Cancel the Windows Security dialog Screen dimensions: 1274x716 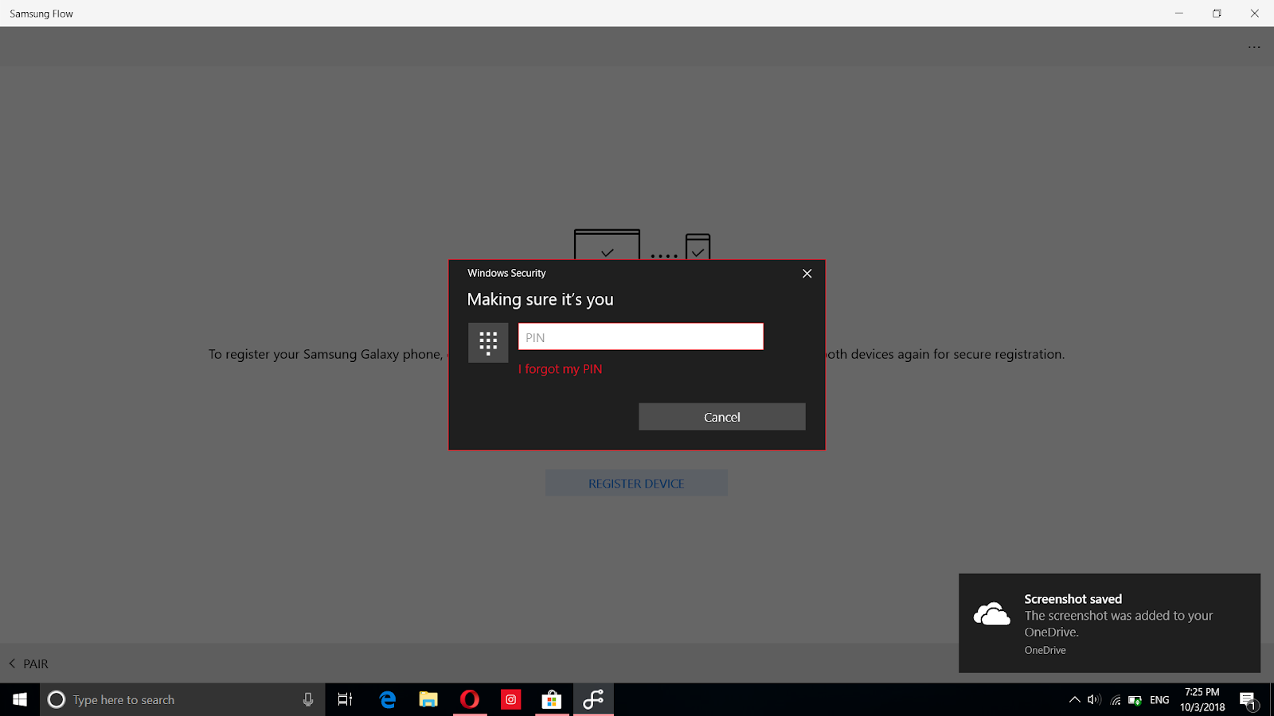721,417
